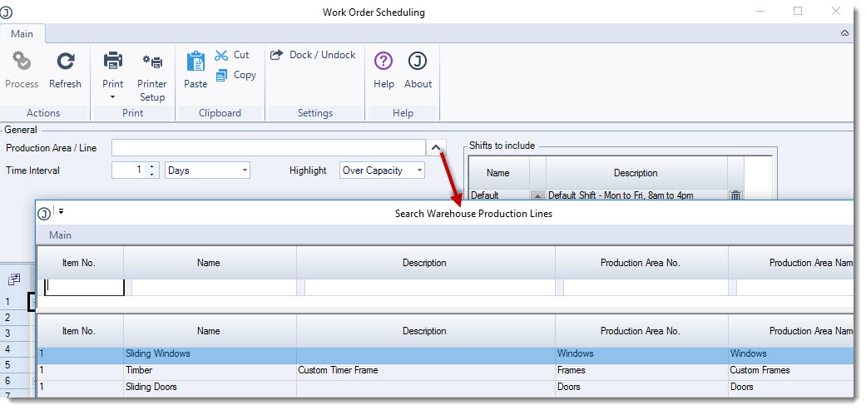Select the Timber production line
The image size is (866, 410).
(x=445, y=370)
